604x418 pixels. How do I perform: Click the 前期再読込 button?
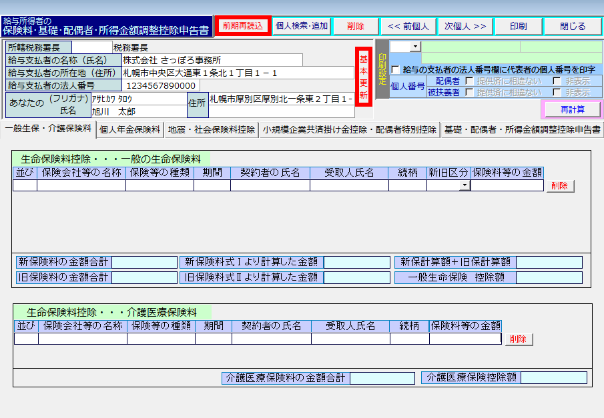tap(244, 26)
